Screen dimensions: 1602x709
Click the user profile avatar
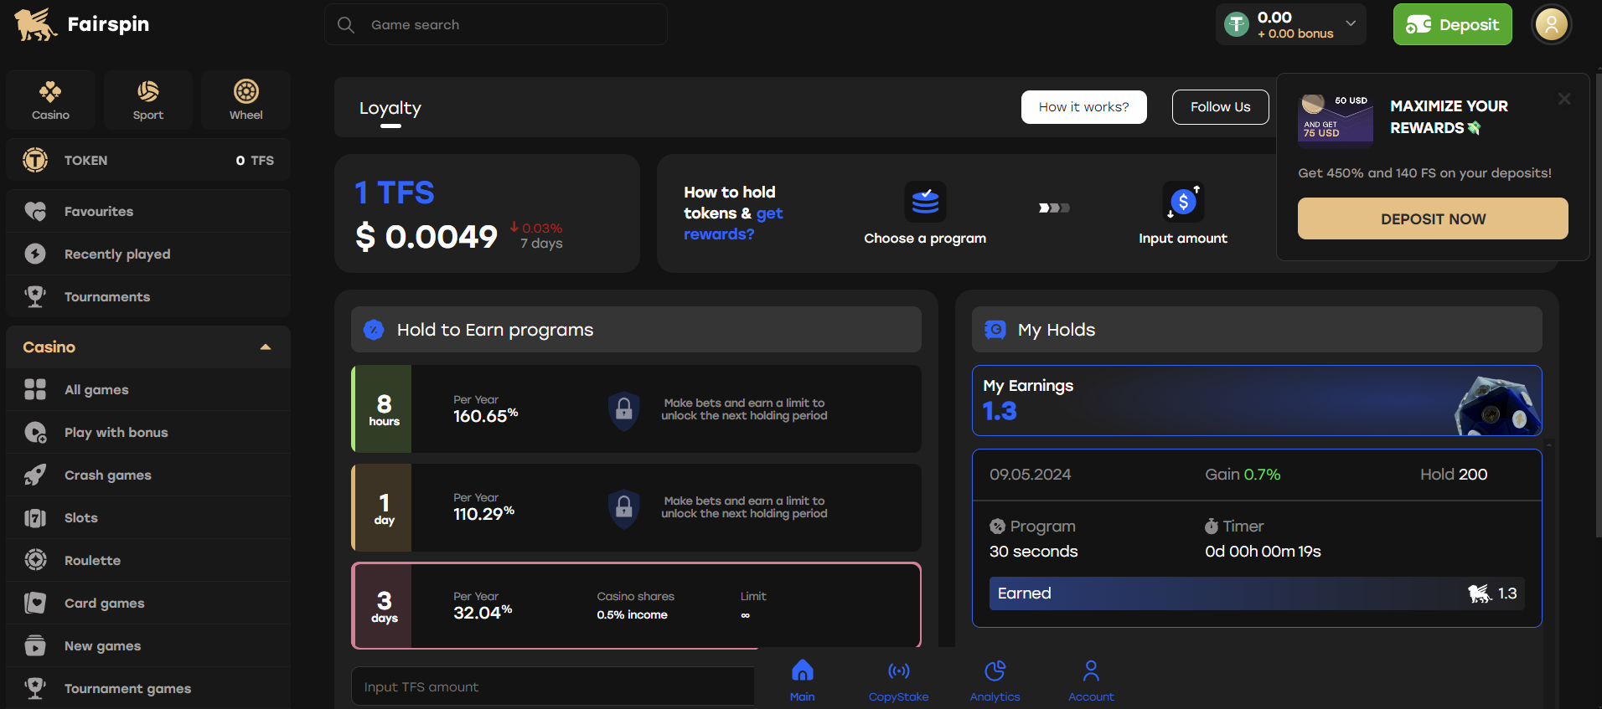click(1551, 24)
